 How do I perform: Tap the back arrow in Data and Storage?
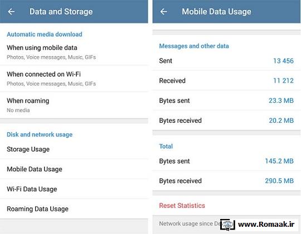coord(11,12)
